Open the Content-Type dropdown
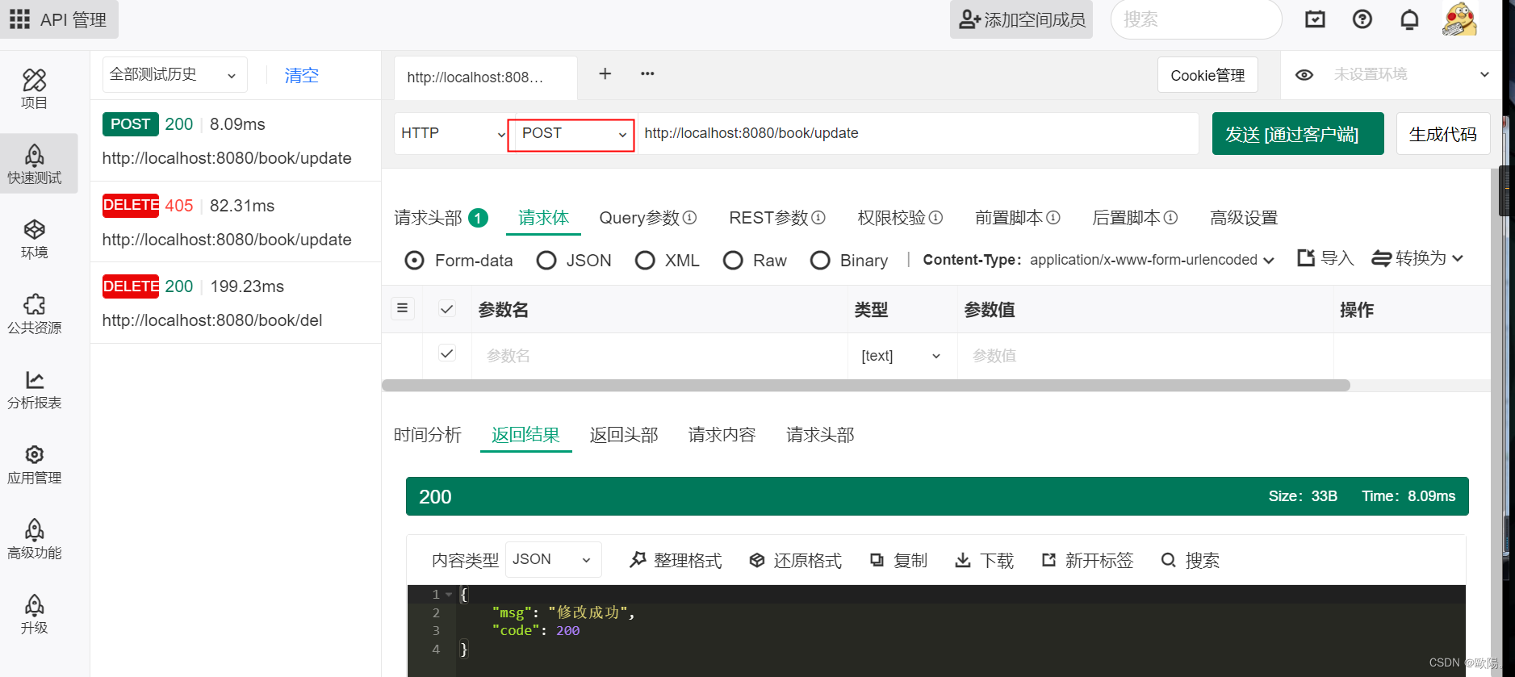The height and width of the screenshot is (677, 1515). click(x=1153, y=260)
